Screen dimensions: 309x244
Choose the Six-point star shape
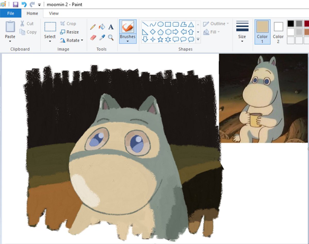(x=168, y=39)
